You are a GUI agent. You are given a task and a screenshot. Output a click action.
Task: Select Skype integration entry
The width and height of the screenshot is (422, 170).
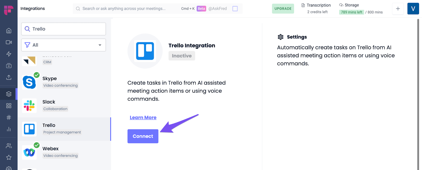(64, 82)
